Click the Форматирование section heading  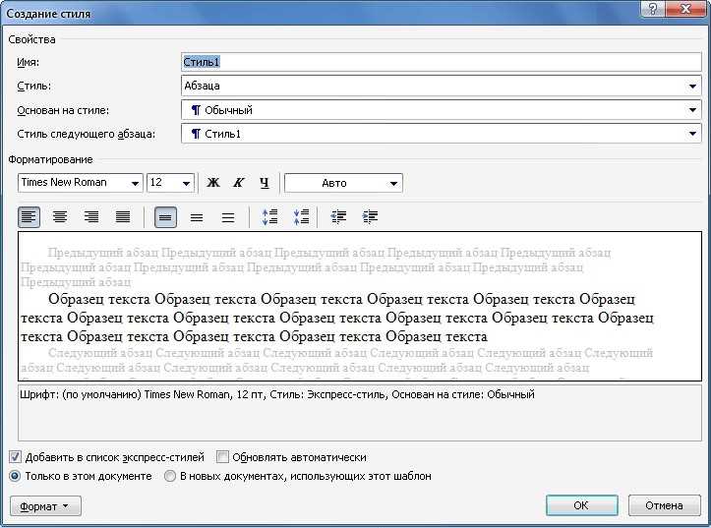tap(50, 159)
